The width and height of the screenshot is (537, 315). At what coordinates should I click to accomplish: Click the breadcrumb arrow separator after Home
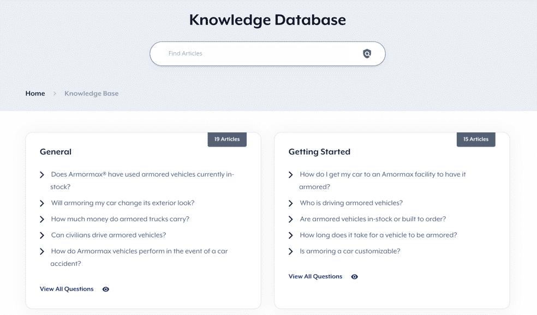point(55,93)
